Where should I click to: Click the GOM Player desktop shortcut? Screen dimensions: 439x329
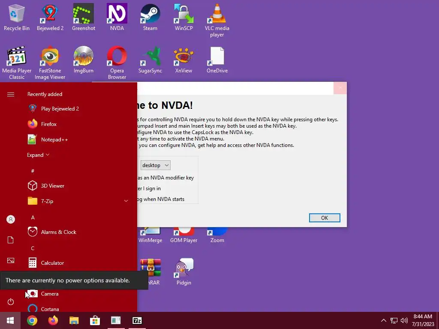pos(183,236)
